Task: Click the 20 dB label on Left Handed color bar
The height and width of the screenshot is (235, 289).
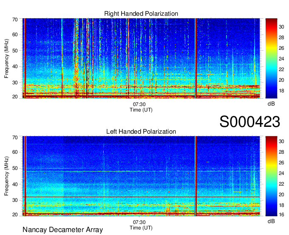Action: 281,195
